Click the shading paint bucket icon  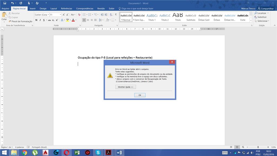[107, 20]
